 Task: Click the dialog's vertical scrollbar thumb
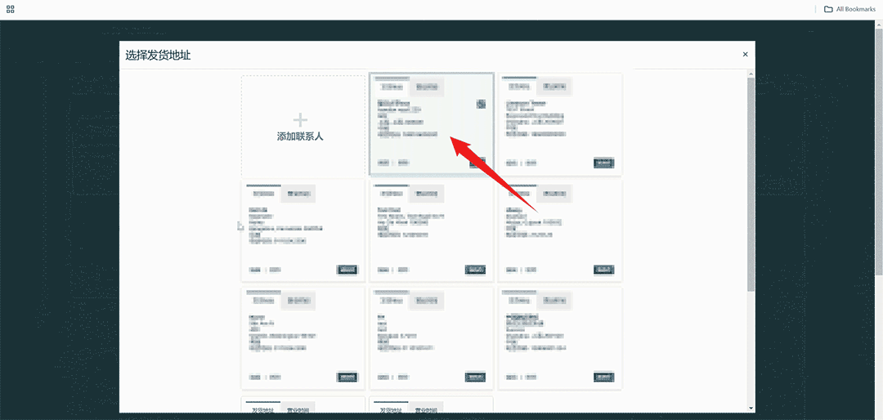click(x=751, y=184)
